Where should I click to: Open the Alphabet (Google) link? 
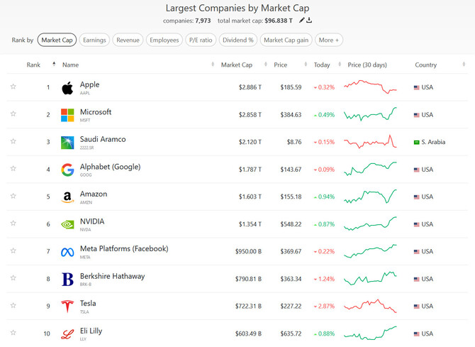(x=111, y=167)
